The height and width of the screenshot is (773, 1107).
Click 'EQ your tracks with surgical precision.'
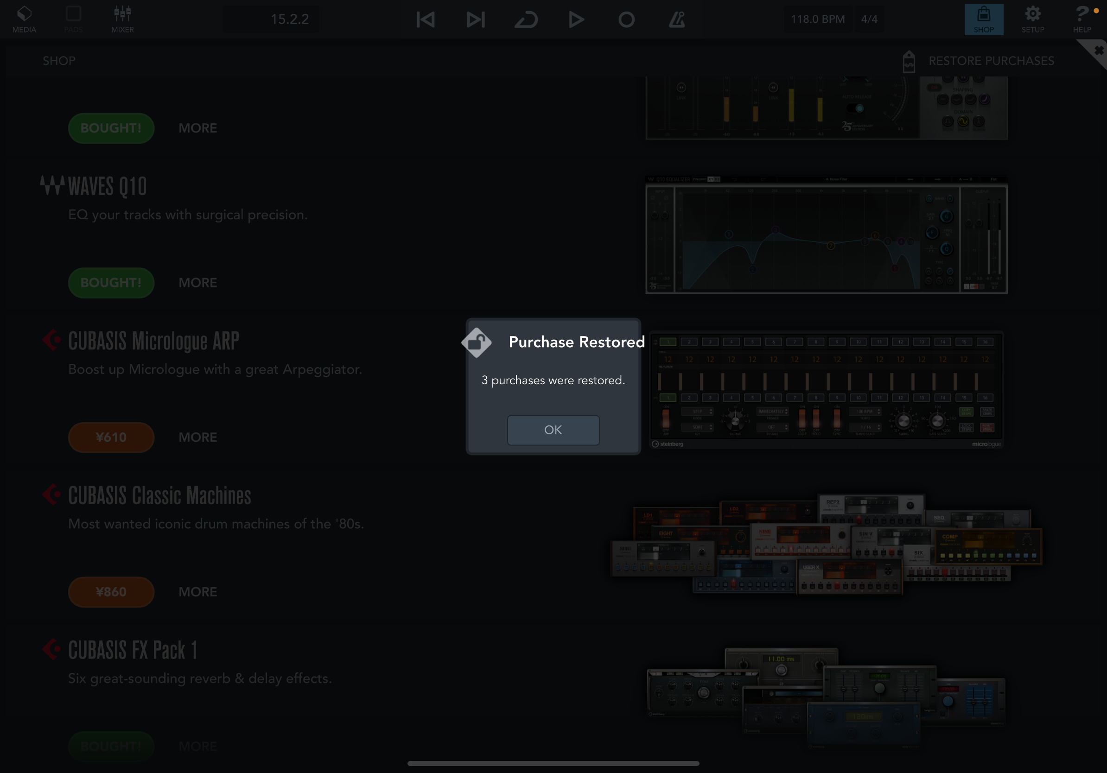(188, 215)
